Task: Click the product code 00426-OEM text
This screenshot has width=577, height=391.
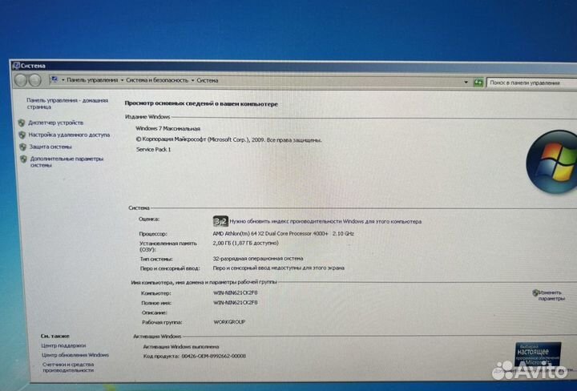Action: 213,356
